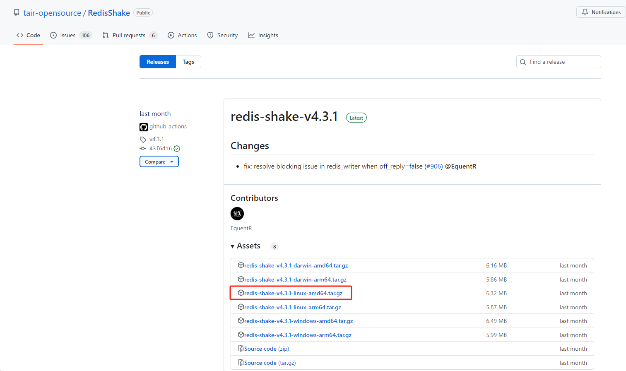Screen dimensions: 626x371
Task: Switch to the Tags view
Action: pyautogui.click(x=188, y=62)
